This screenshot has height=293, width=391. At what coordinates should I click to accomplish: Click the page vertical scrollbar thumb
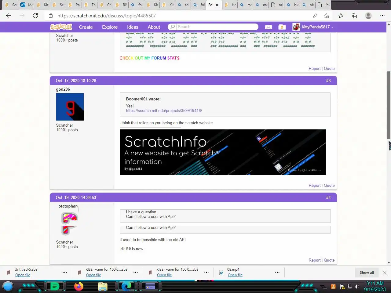pos(389,105)
